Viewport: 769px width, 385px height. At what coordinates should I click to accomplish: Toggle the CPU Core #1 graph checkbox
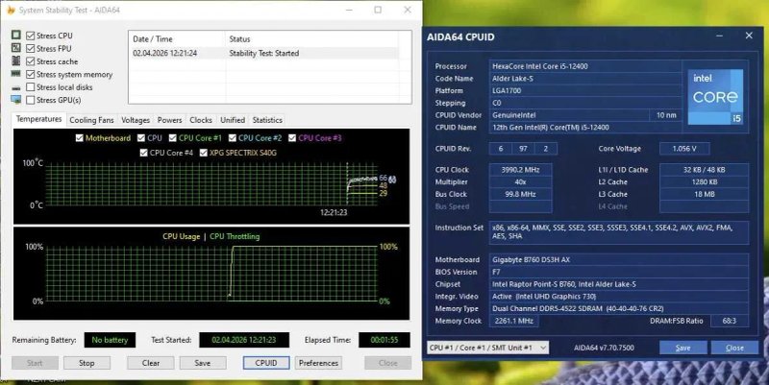[173, 138]
